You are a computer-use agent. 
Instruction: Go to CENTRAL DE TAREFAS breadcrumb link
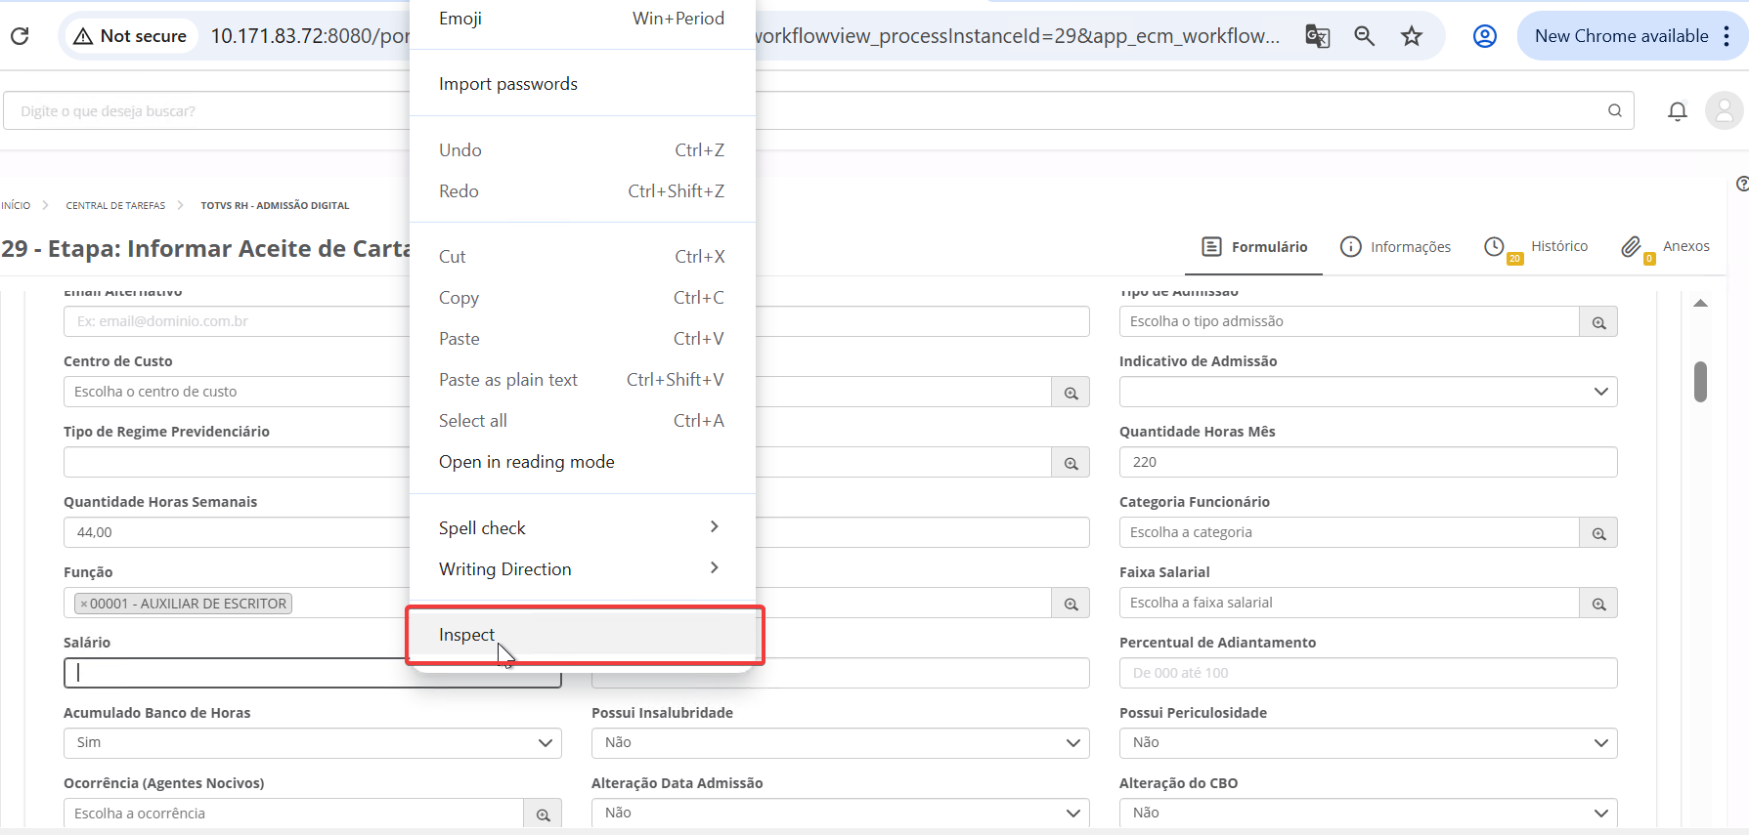[x=115, y=206]
